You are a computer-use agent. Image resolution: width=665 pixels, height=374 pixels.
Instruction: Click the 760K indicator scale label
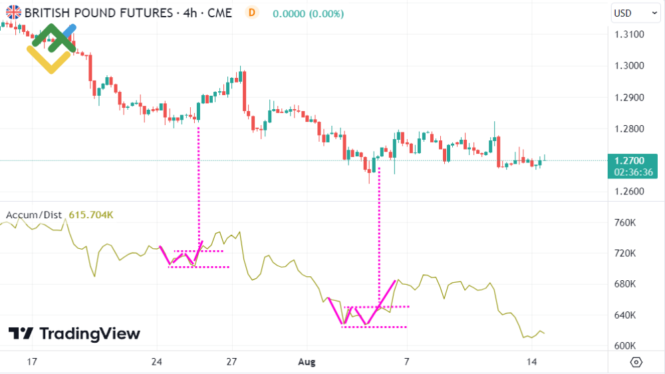click(626, 222)
